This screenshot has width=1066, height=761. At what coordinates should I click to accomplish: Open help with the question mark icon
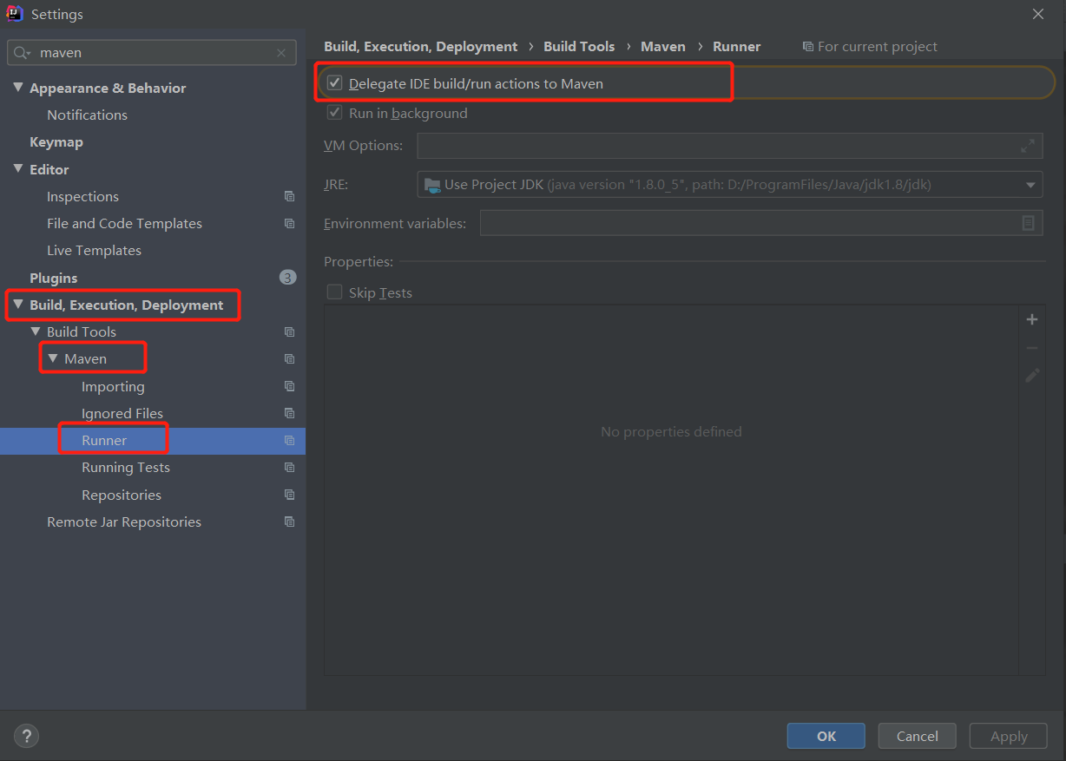click(x=27, y=736)
